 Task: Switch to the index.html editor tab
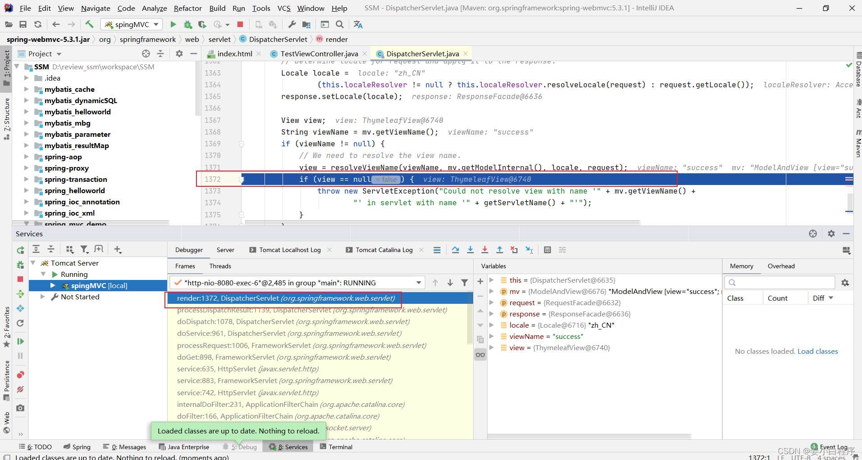[235, 54]
